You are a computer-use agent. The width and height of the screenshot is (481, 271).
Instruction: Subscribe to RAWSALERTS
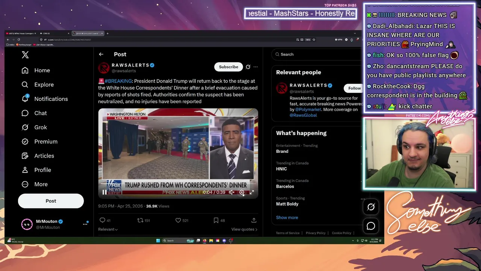(228, 67)
